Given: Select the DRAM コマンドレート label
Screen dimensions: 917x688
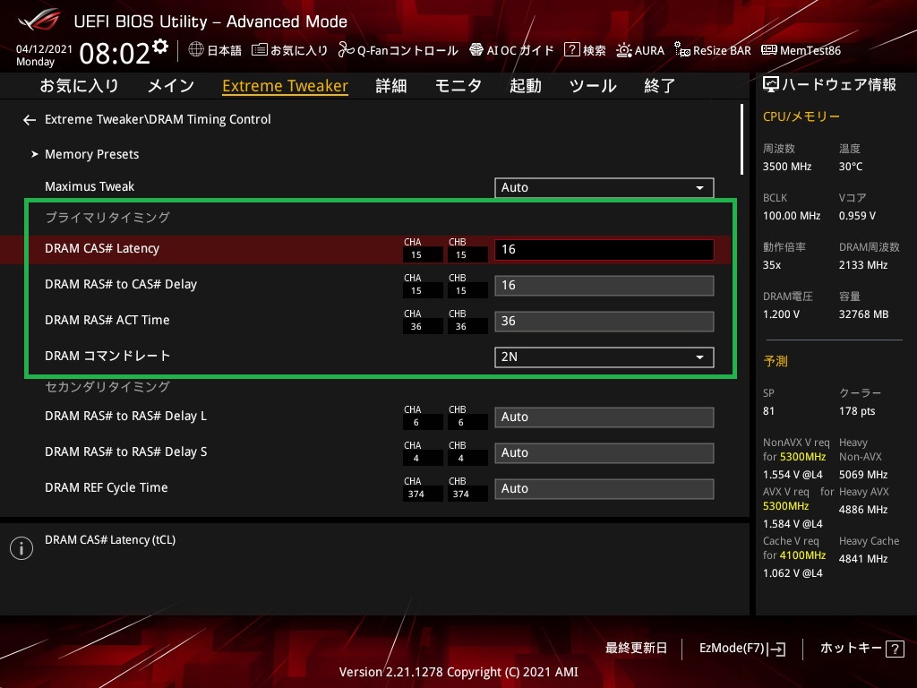Looking at the screenshot, I should click(107, 356).
